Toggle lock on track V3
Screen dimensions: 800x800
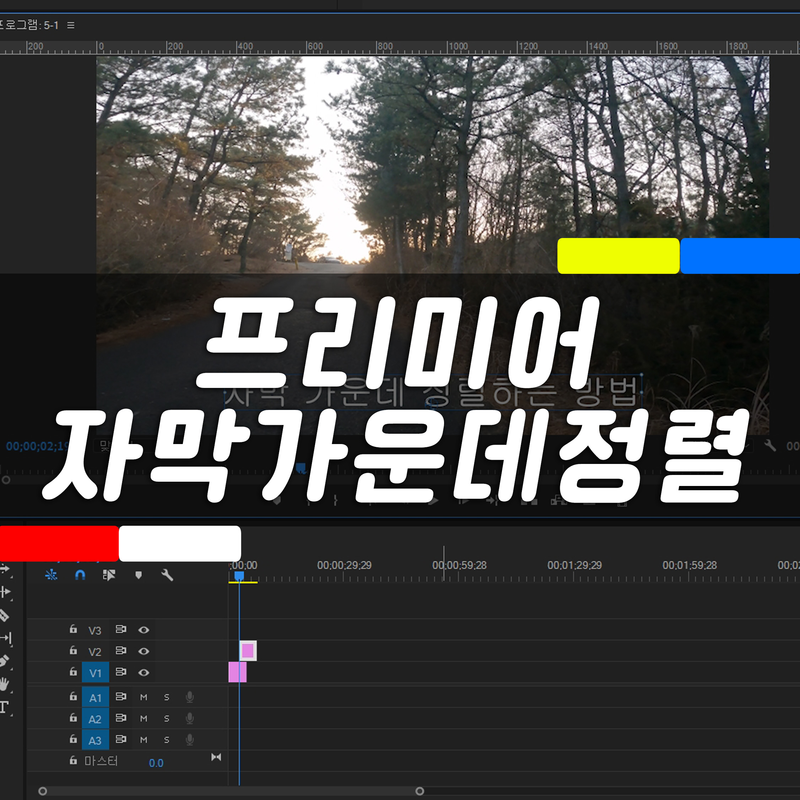[x=73, y=629]
